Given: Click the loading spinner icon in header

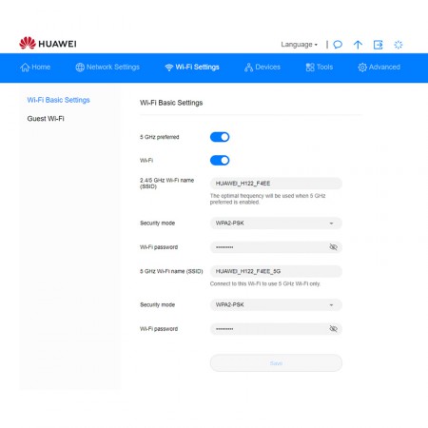Looking at the screenshot, I should [399, 45].
